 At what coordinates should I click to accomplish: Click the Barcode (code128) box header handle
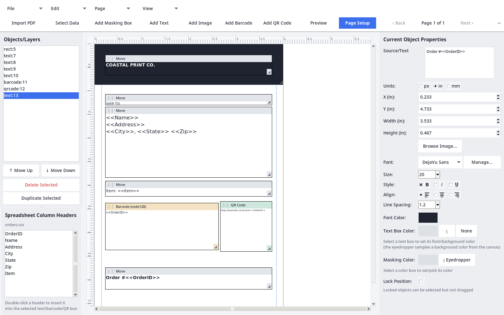pos(162,207)
